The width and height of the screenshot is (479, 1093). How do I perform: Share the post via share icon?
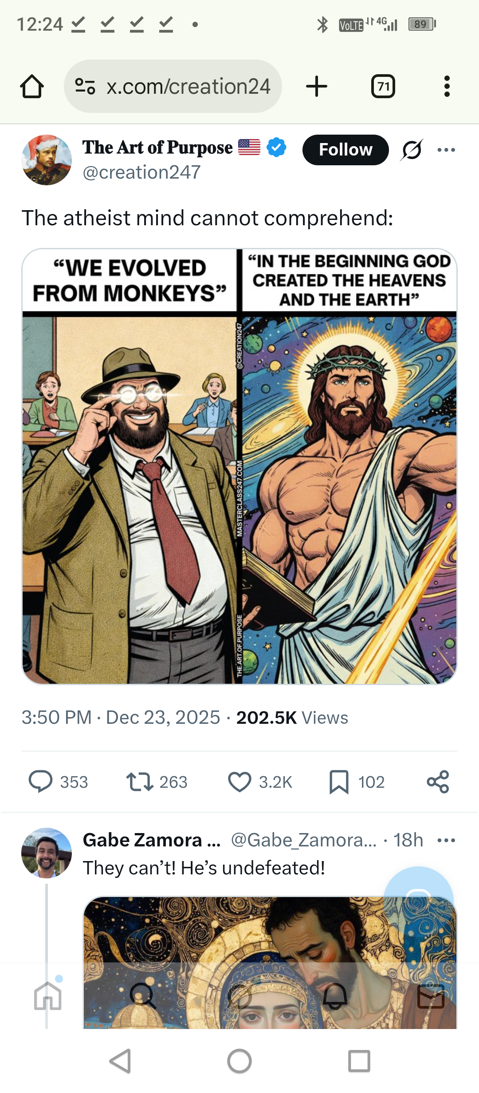coord(438,782)
